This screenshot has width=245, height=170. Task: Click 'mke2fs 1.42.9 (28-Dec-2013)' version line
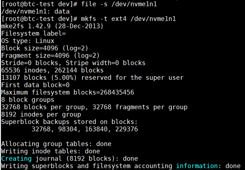coord(52,26)
